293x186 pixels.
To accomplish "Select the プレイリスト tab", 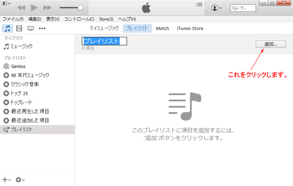I will point(137,28).
